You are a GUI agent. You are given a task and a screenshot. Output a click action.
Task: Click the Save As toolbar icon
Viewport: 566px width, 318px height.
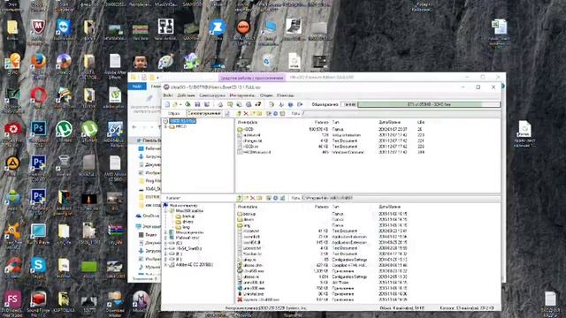(207, 104)
